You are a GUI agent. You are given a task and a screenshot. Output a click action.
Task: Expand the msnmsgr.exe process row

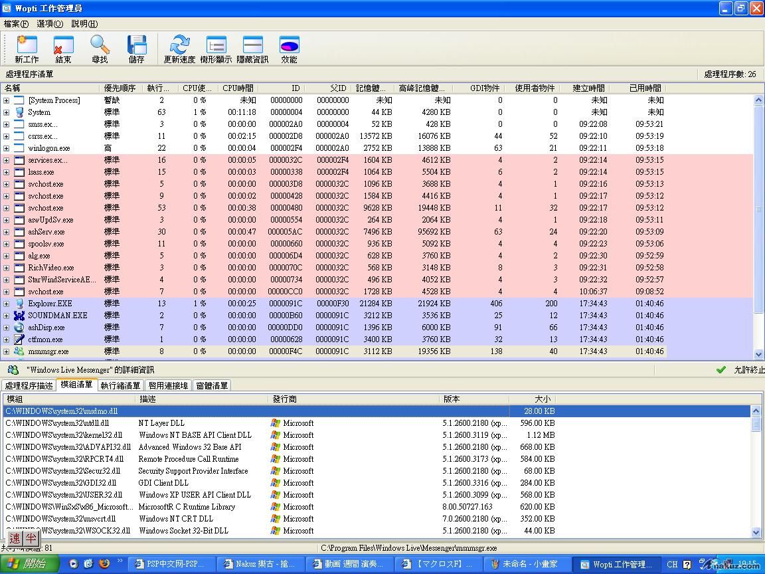(7, 351)
